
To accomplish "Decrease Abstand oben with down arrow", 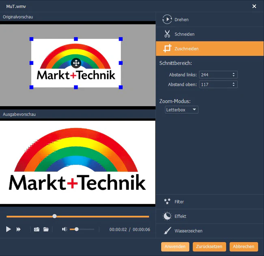I will click(234, 86).
